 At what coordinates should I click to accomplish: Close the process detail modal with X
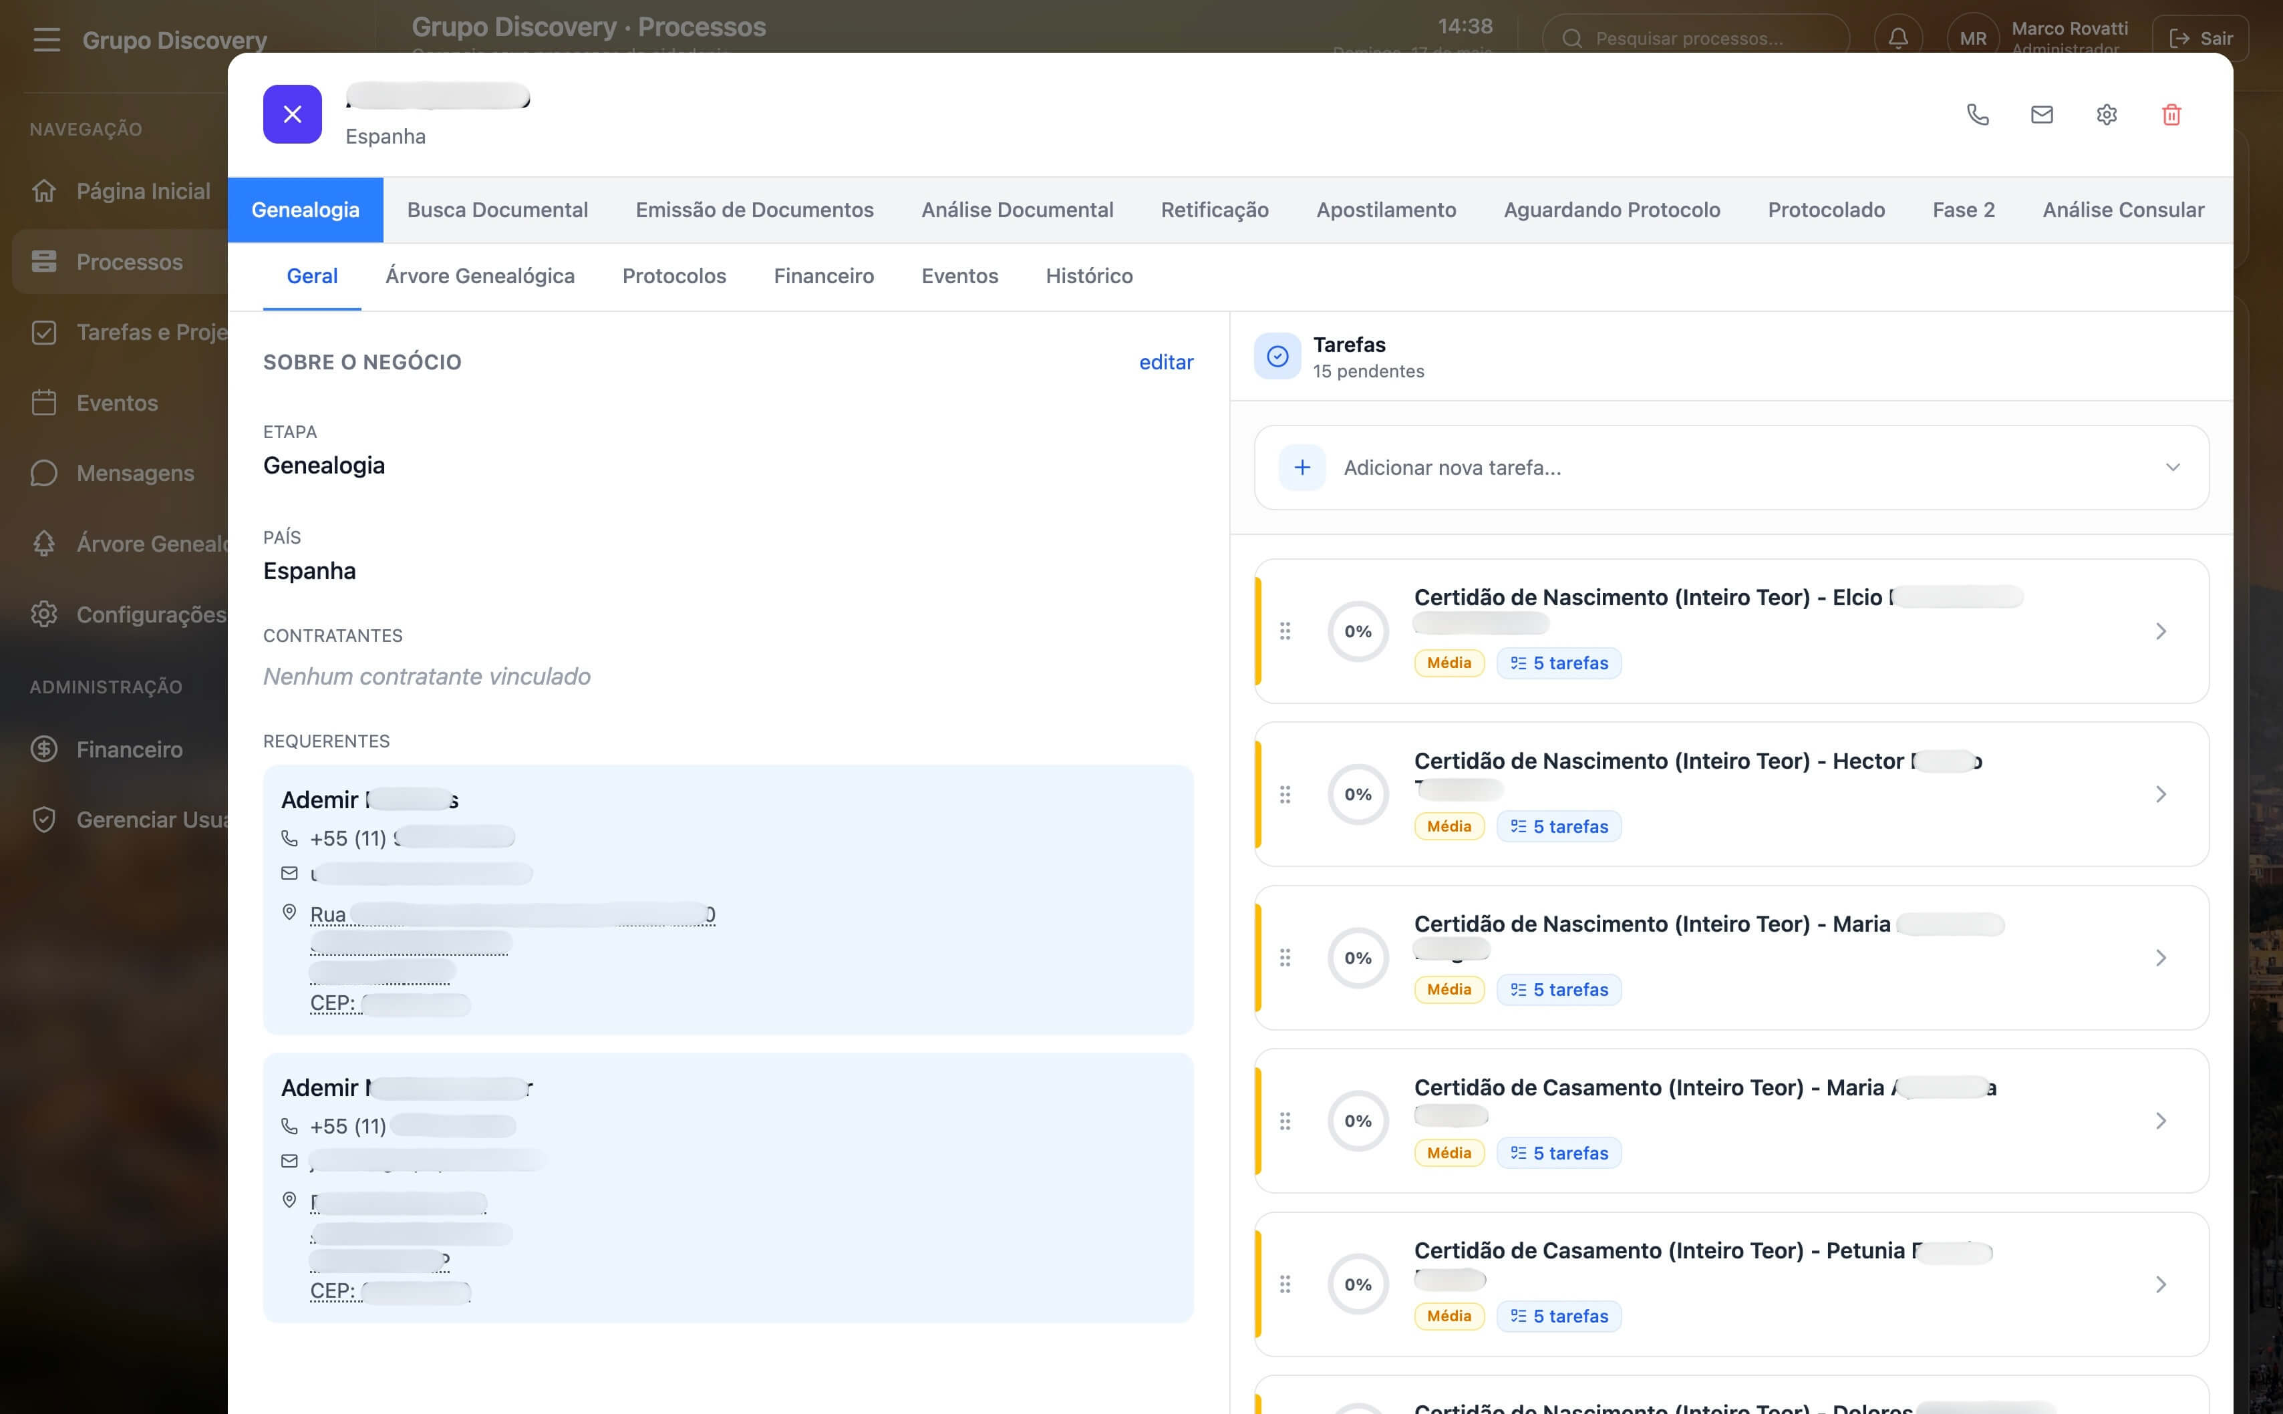292,114
